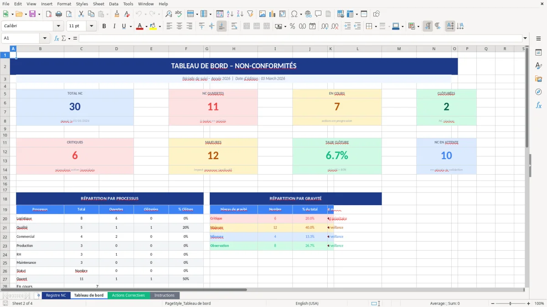Enable right-to-left text direction
The height and width of the screenshot is (307, 547).
439,26
